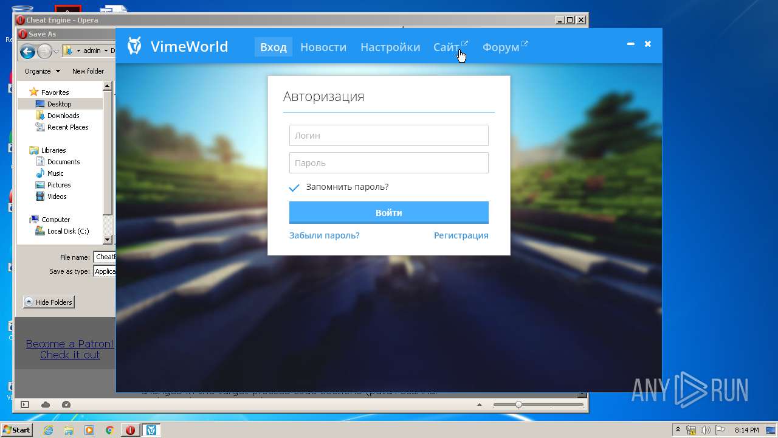Open the Настройки tab
Image resolution: width=778 pixels, height=438 pixels.
pyautogui.click(x=390, y=47)
